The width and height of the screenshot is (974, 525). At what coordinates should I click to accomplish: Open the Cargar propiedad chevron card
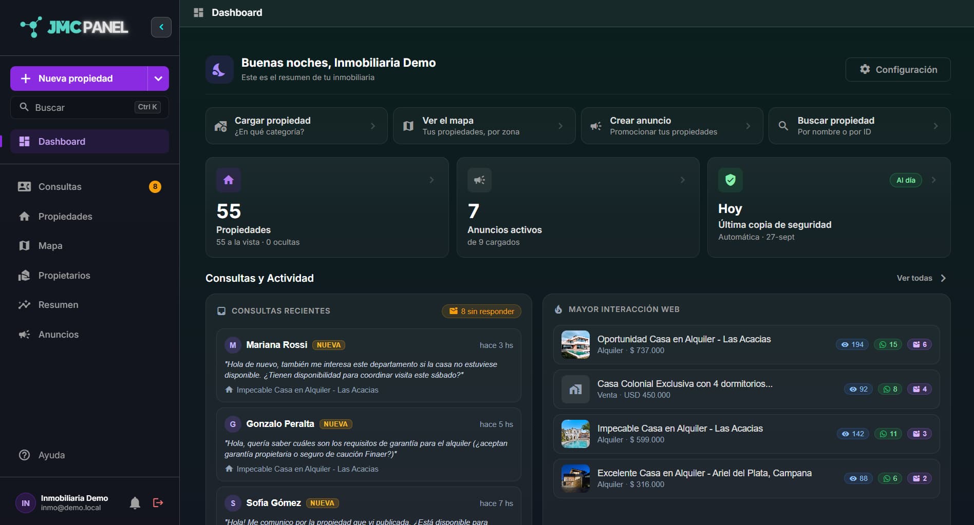point(296,126)
